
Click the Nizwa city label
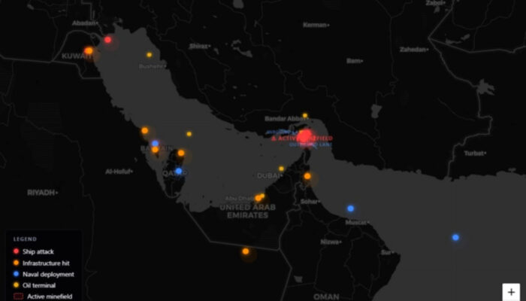click(x=331, y=242)
